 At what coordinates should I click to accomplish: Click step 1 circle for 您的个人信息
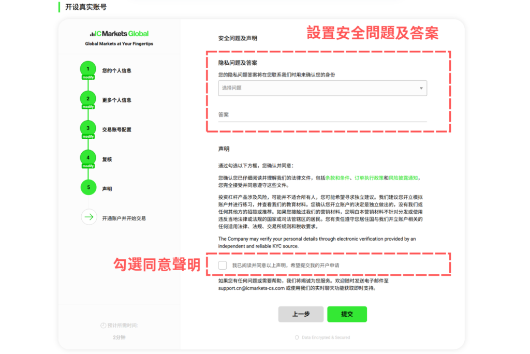[89, 69]
